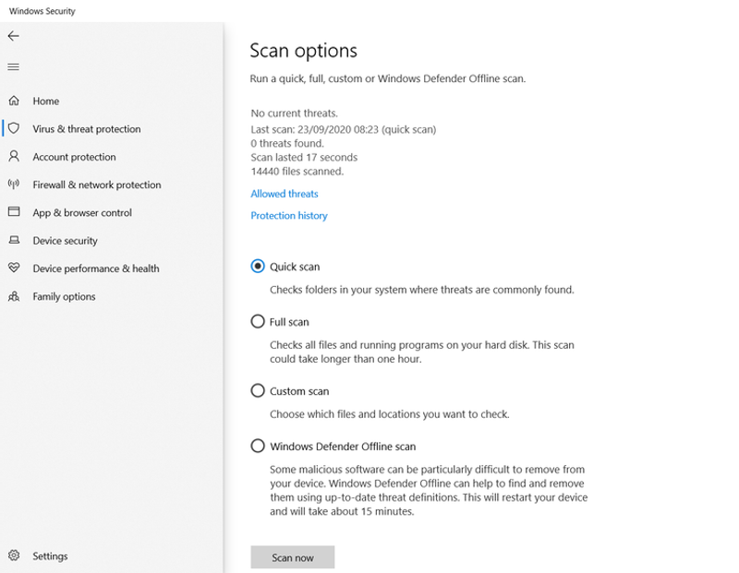Click the 'No current threats.' status text

coord(294,113)
